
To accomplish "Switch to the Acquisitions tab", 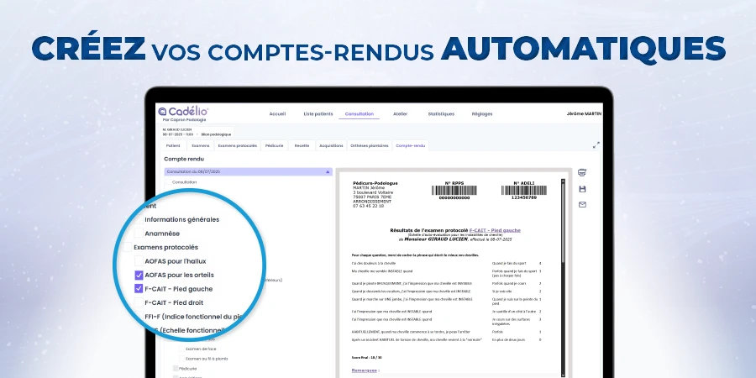I will [331, 145].
